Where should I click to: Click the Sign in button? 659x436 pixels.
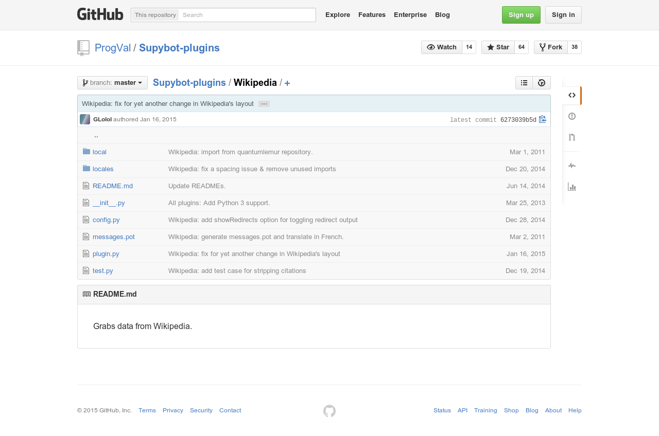click(x=563, y=15)
